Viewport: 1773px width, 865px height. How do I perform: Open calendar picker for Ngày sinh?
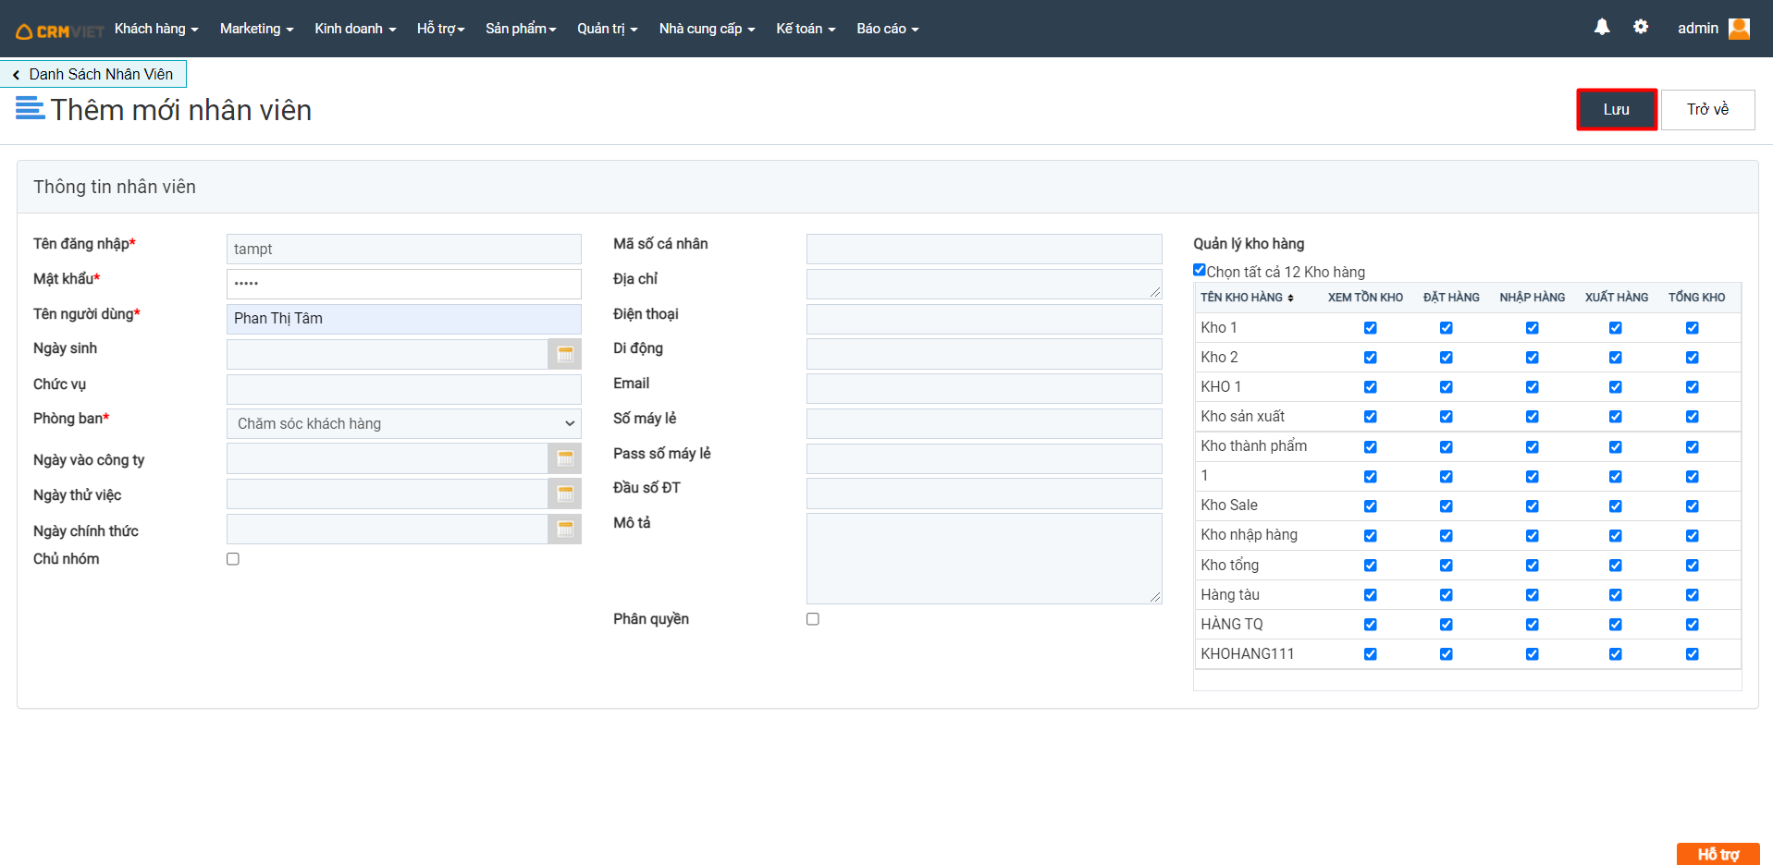[565, 354]
